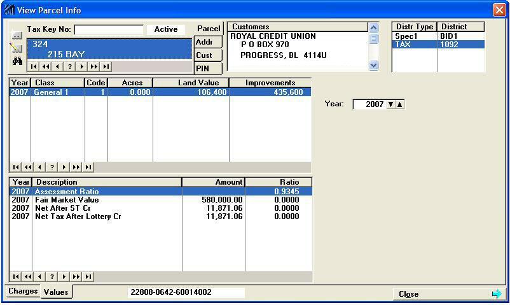Image resolution: width=510 pixels, height=305 pixels.
Task: Click the binoculars search icon
Action: [17, 61]
